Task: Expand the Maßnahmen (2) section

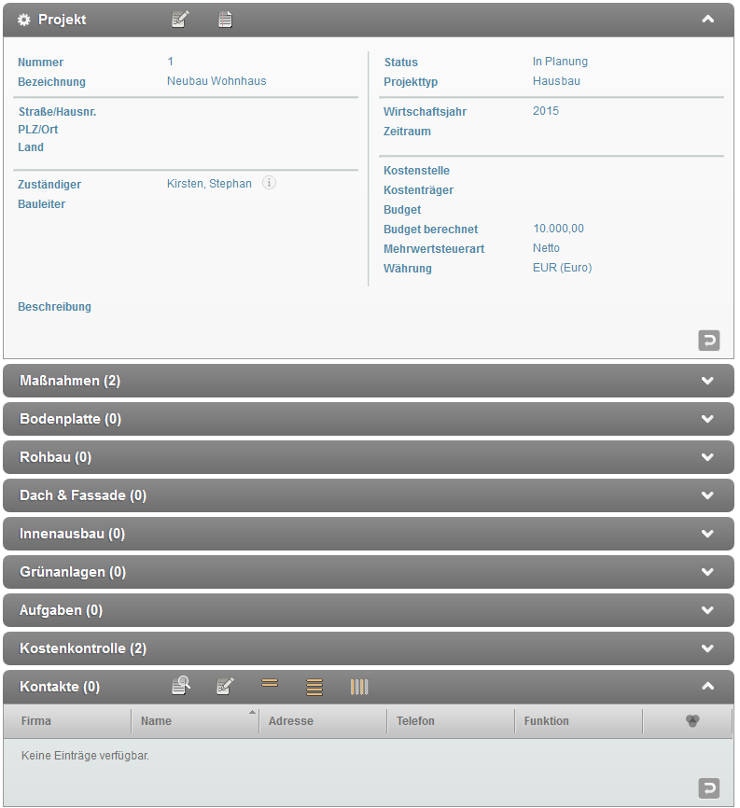Action: coord(707,381)
